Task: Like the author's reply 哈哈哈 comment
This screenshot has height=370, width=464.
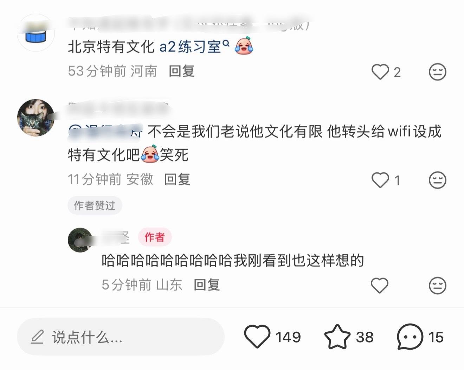Action: pos(380,285)
